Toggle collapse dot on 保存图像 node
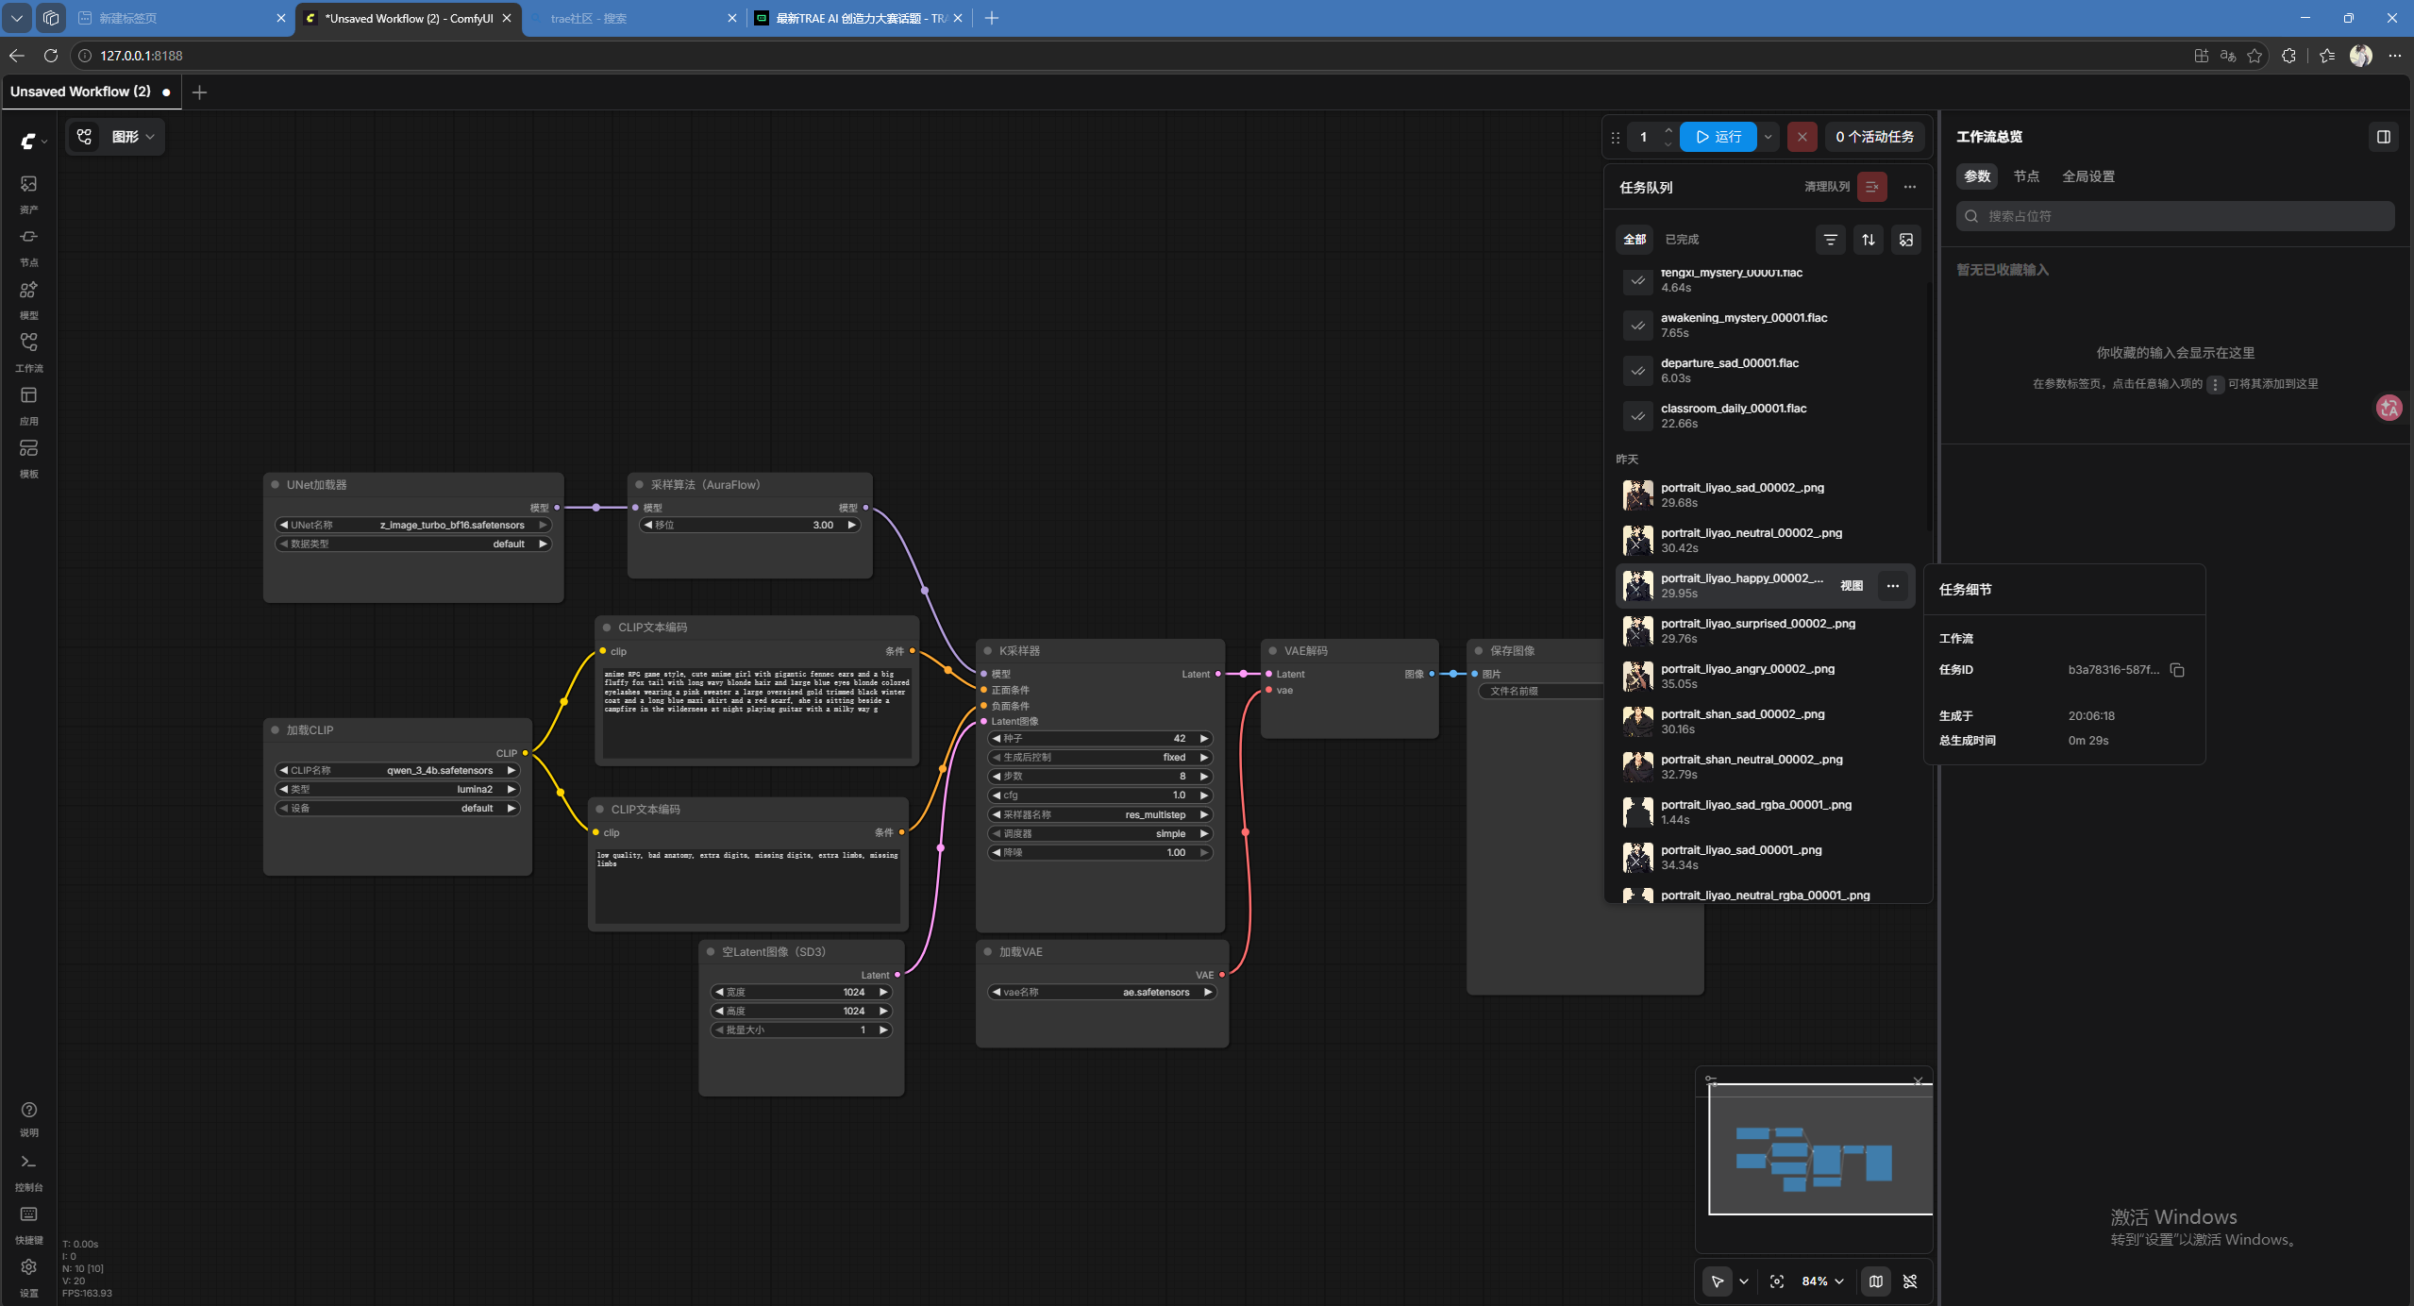 [1479, 651]
